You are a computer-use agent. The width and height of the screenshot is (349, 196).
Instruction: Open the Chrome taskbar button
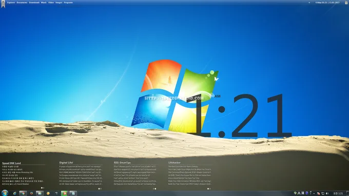23,193
